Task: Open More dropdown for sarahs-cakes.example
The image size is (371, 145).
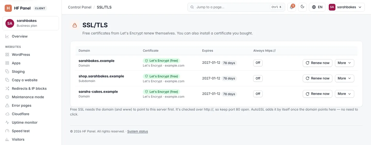Action: coord(344,94)
